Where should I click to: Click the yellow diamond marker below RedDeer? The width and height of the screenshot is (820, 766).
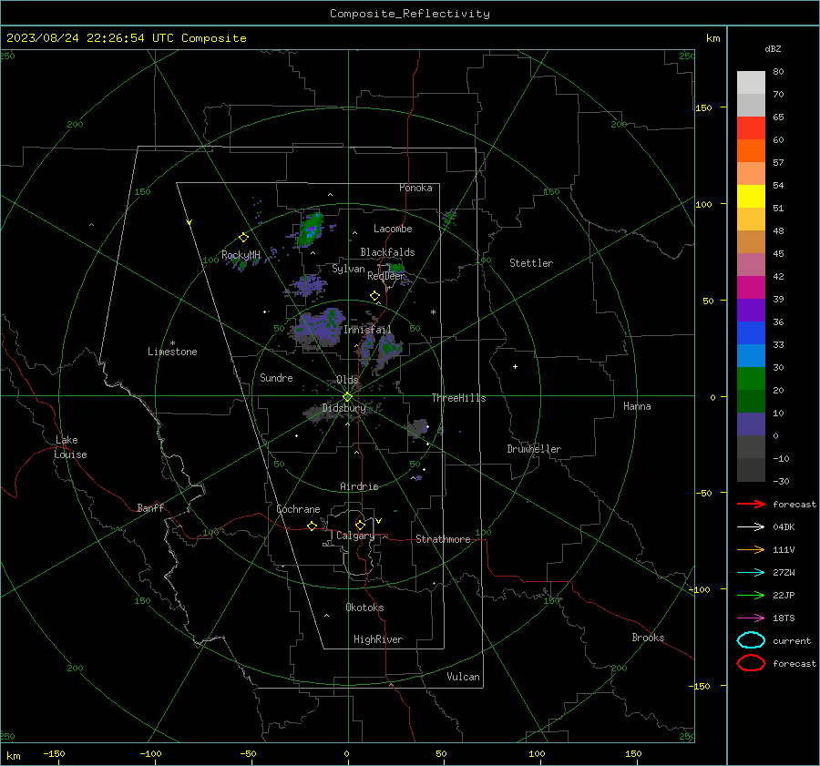pos(374,296)
